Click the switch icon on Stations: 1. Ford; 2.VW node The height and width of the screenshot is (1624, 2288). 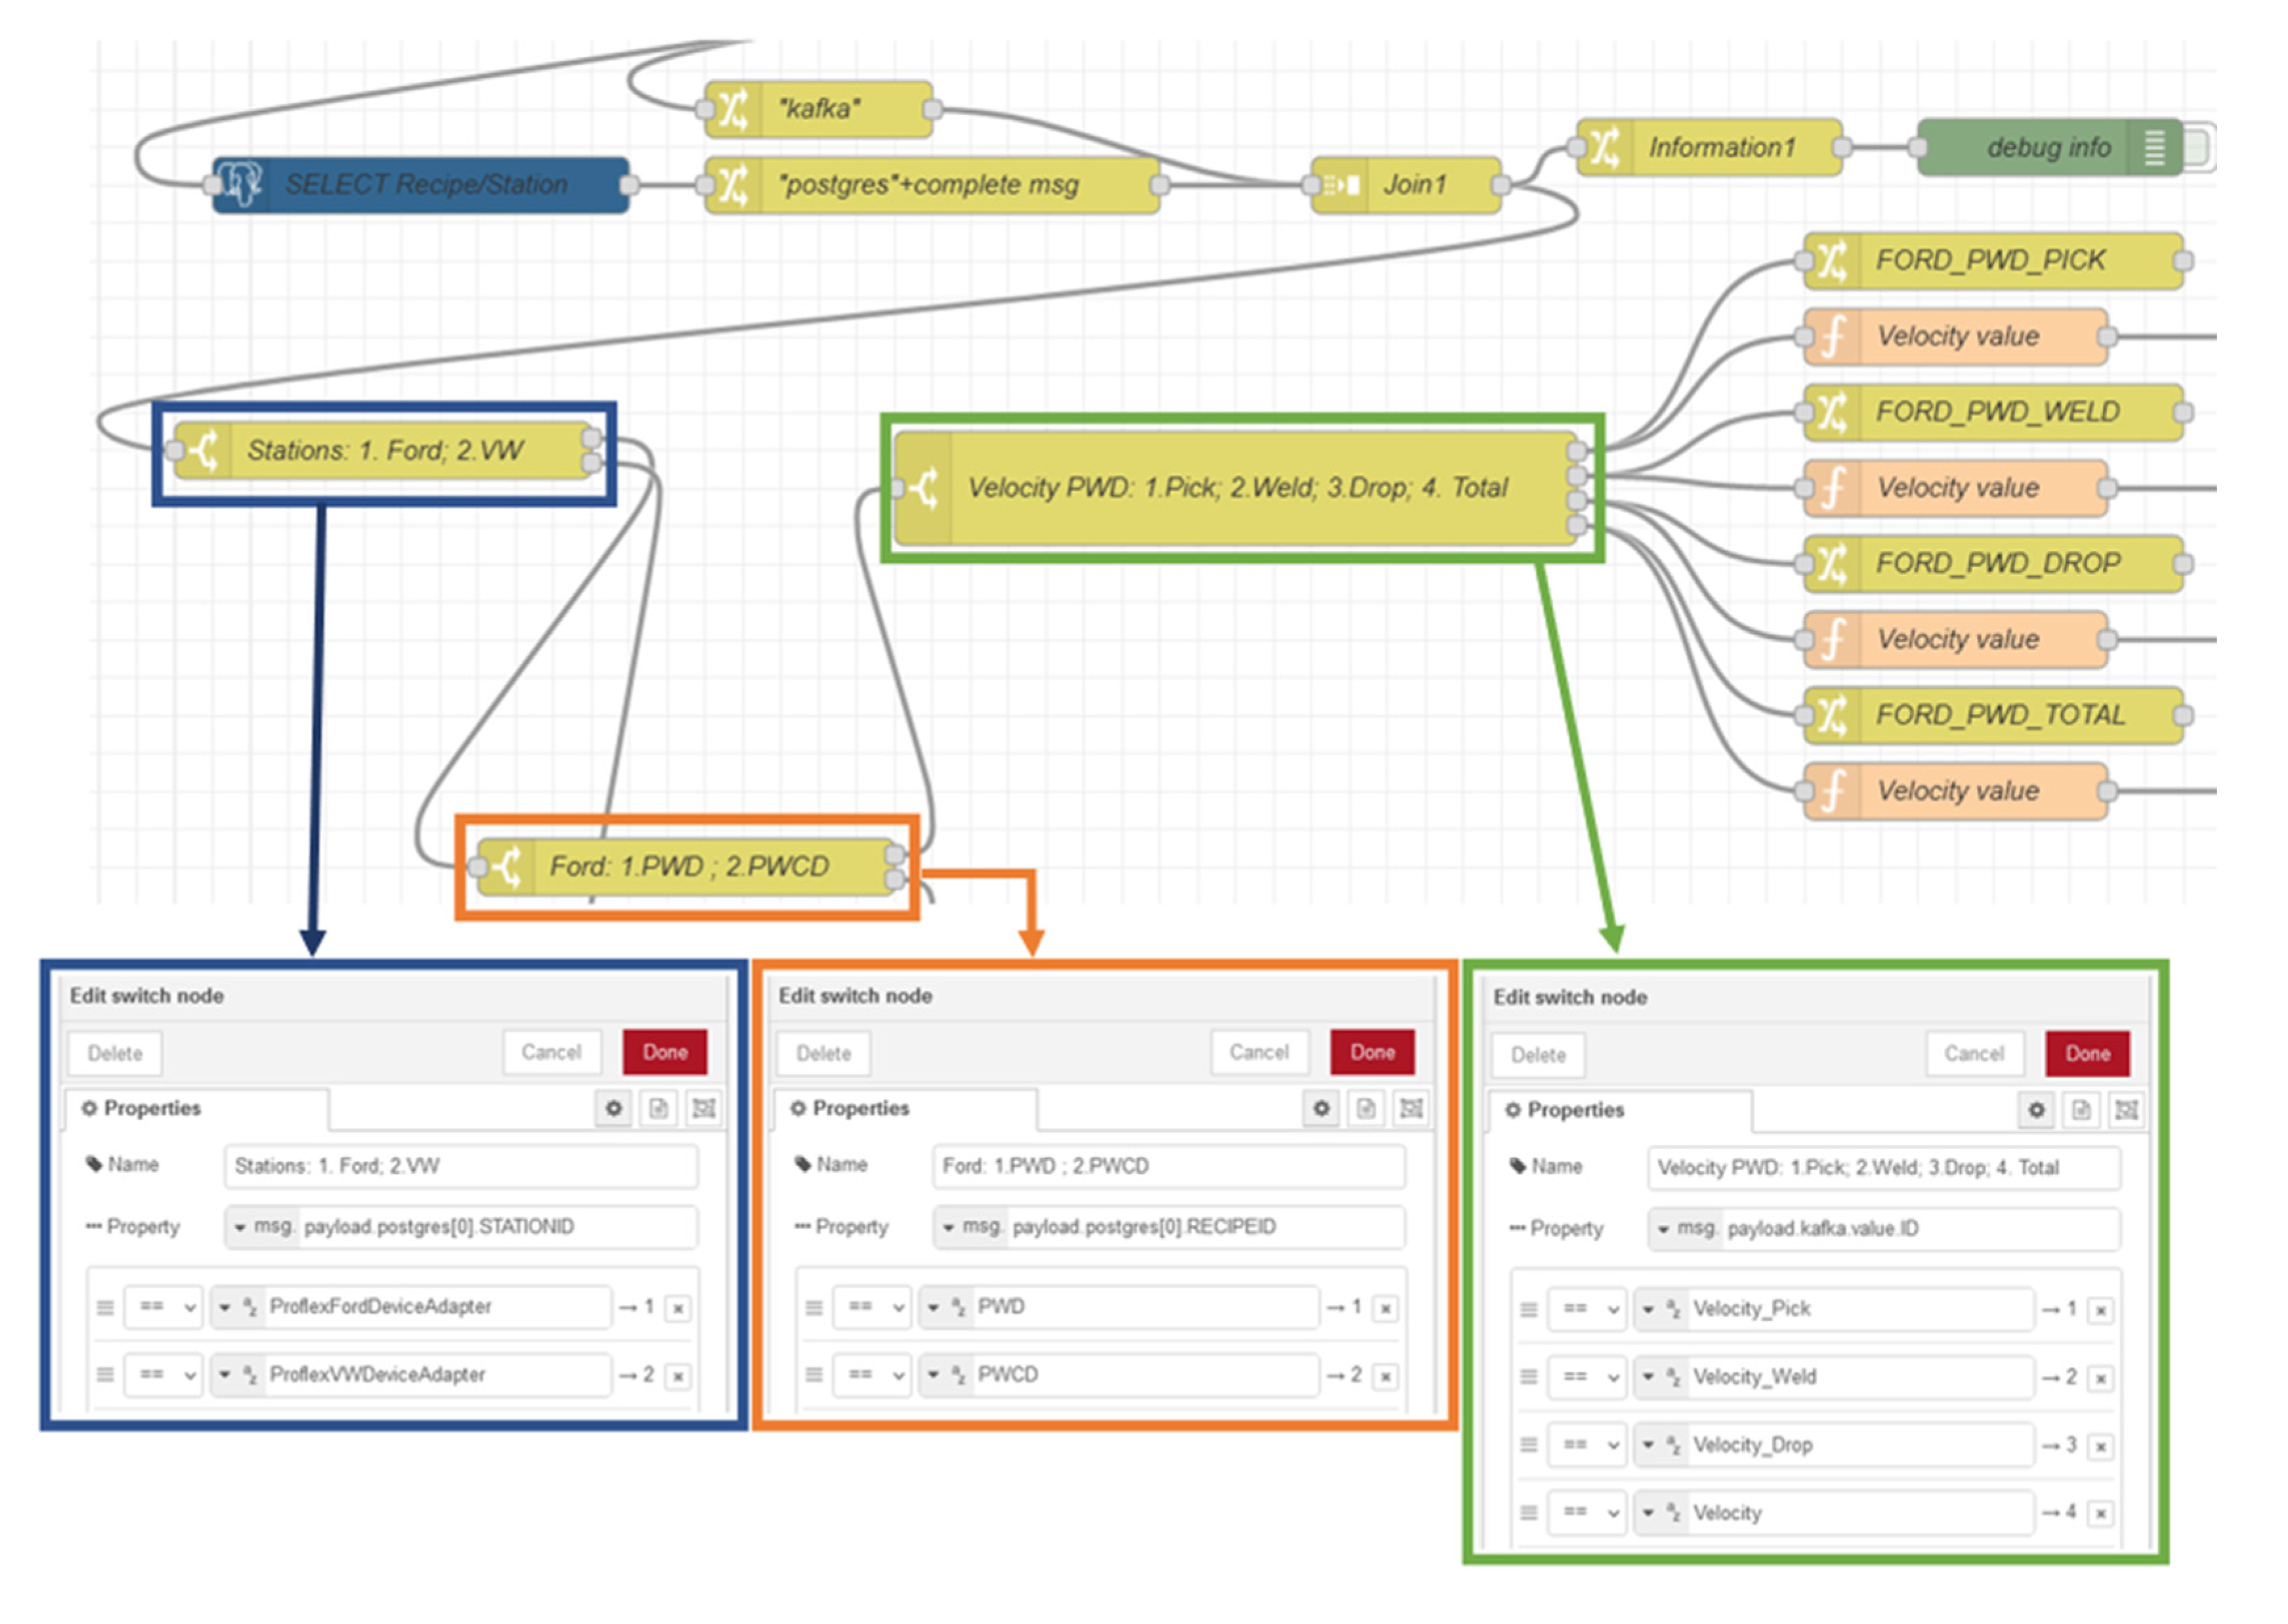[x=204, y=451]
